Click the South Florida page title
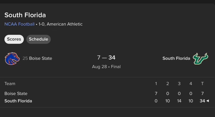215x117 pixels. pyautogui.click(x=25, y=15)
